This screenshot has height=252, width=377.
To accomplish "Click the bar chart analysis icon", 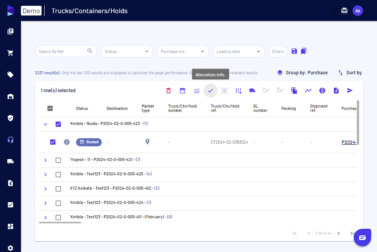I will [x=196, y=91].
